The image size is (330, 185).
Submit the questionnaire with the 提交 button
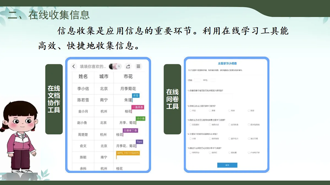click(x=227, y=165)
